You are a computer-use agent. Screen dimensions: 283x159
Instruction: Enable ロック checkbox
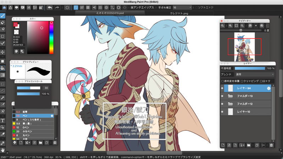click(261, 81)
